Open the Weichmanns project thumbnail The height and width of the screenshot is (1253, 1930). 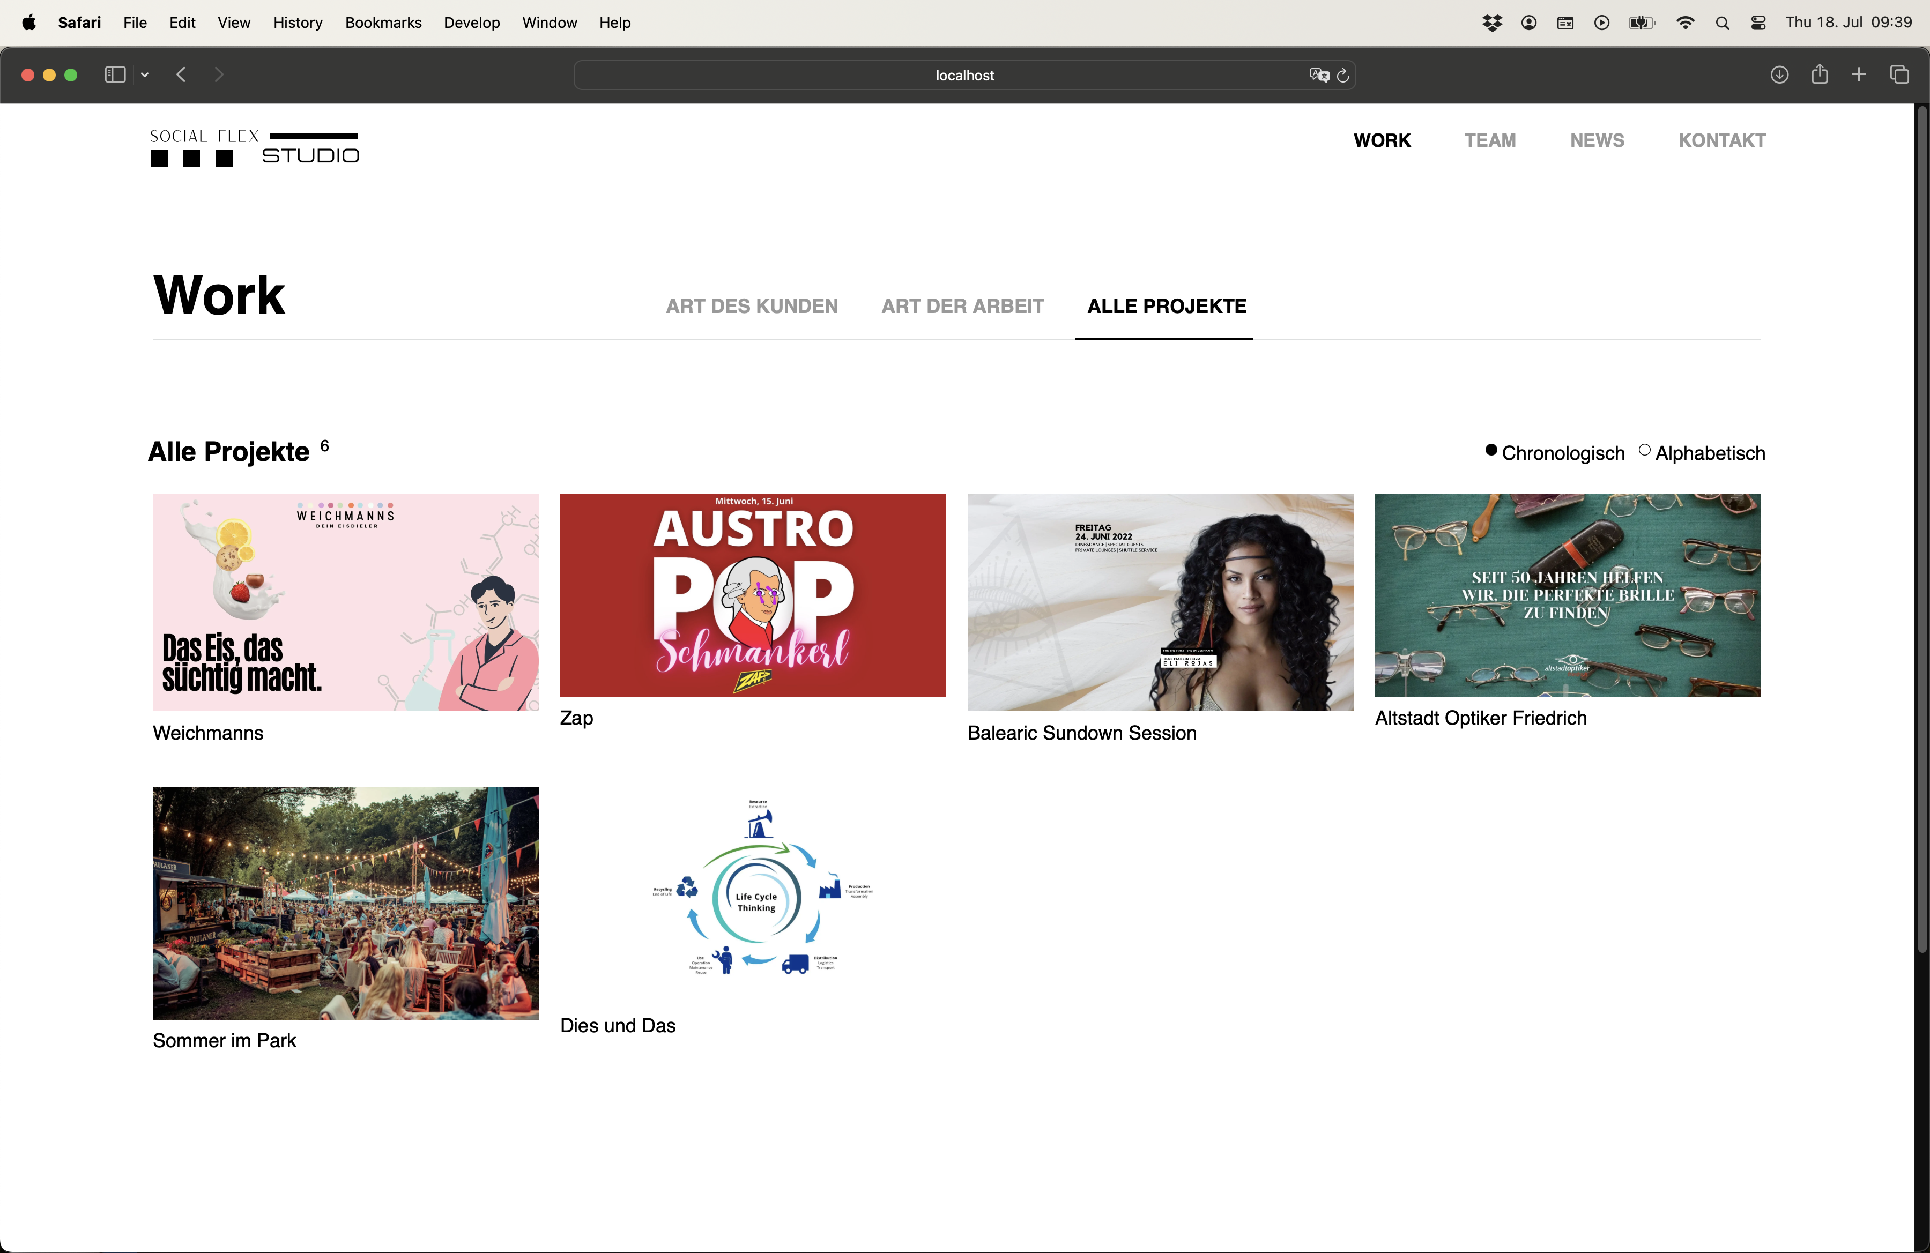[345, 602]
